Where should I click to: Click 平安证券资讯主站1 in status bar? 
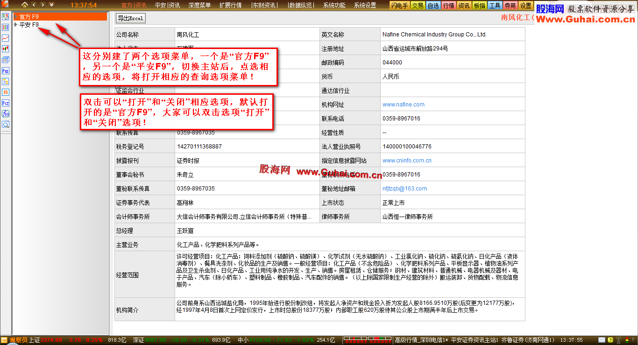pos(475,340)
